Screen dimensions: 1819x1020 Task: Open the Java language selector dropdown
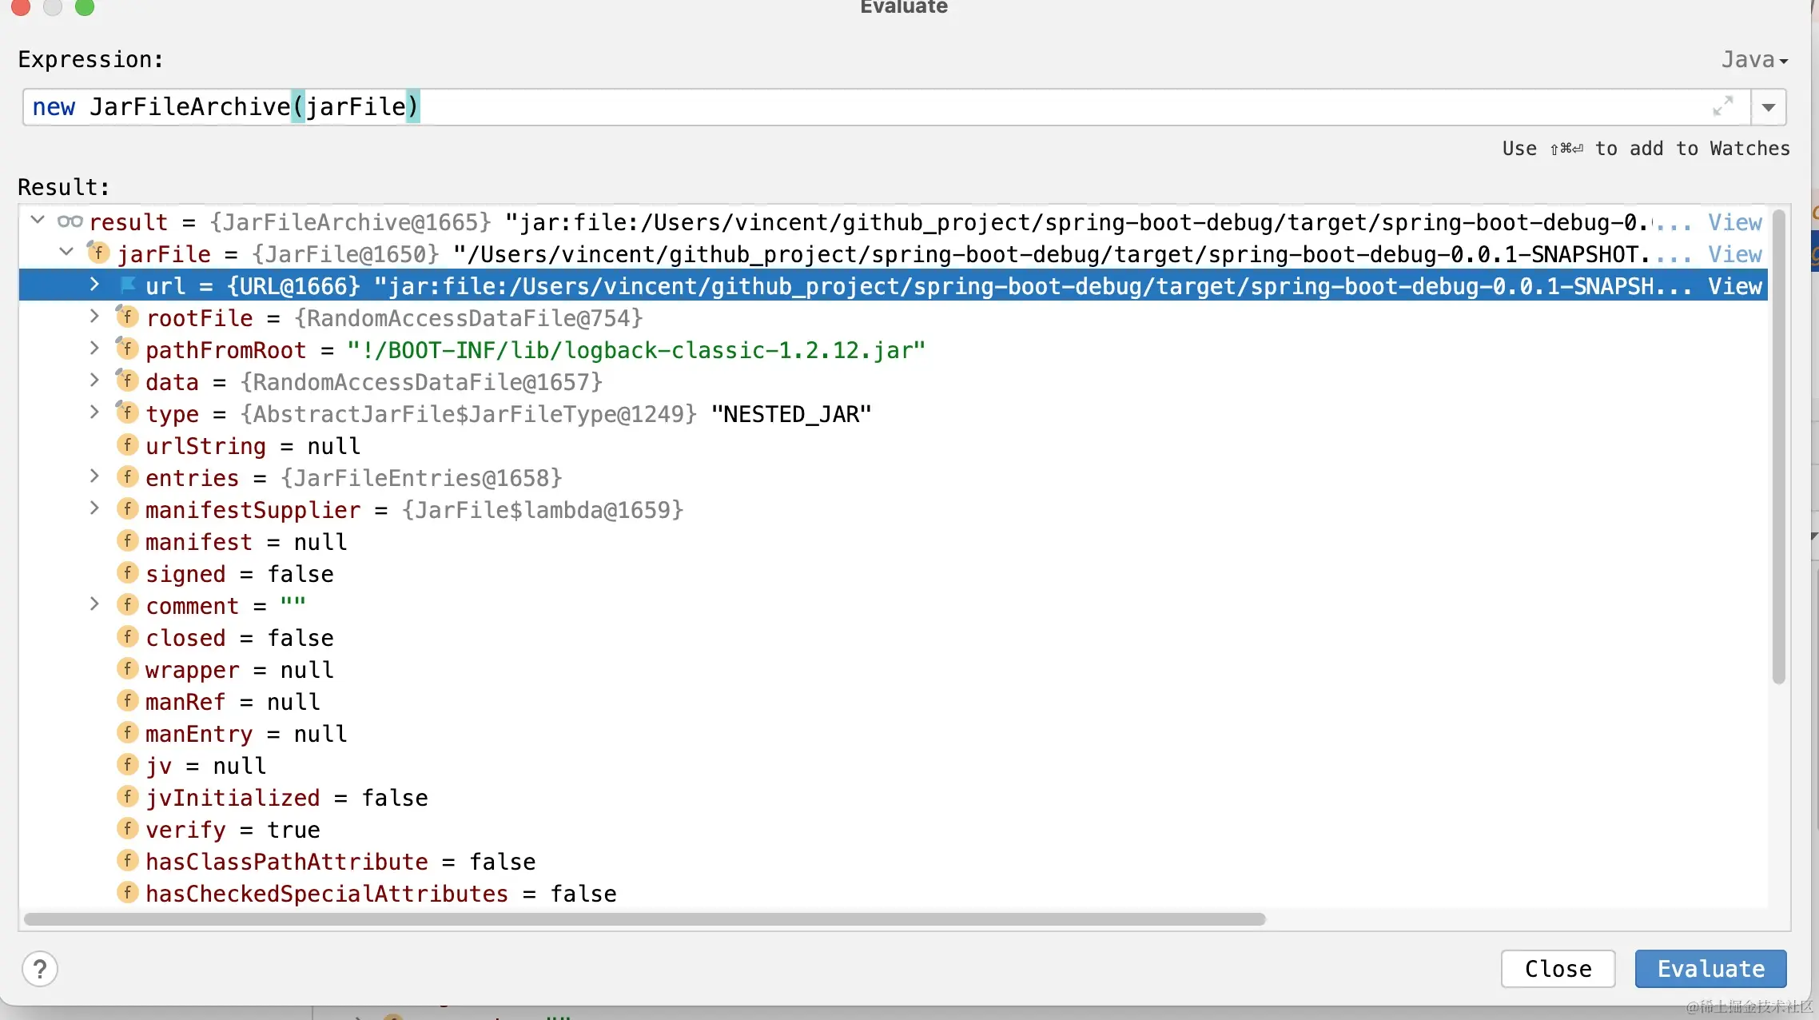click(x=1754, y=60)
